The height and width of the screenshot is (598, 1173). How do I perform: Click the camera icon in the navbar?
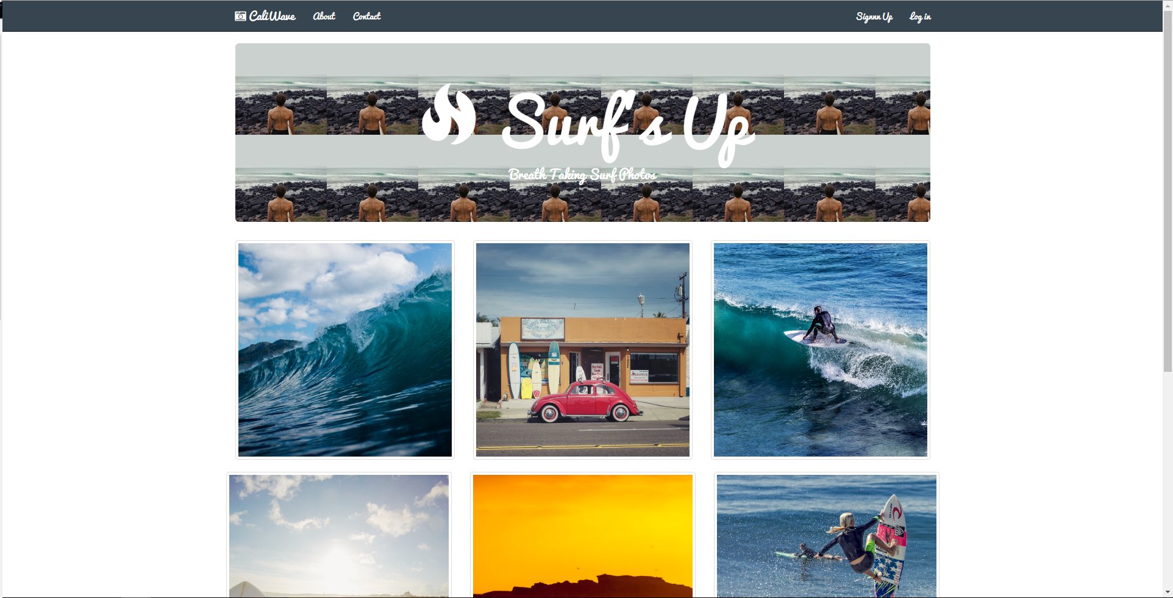[x=241, y=16]
